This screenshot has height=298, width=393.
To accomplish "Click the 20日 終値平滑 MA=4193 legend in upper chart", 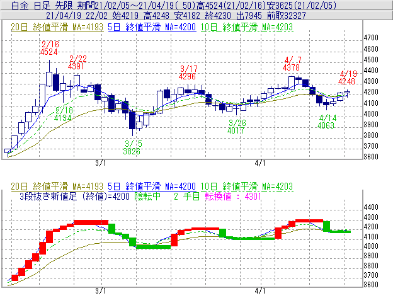I will pos(57,27).
